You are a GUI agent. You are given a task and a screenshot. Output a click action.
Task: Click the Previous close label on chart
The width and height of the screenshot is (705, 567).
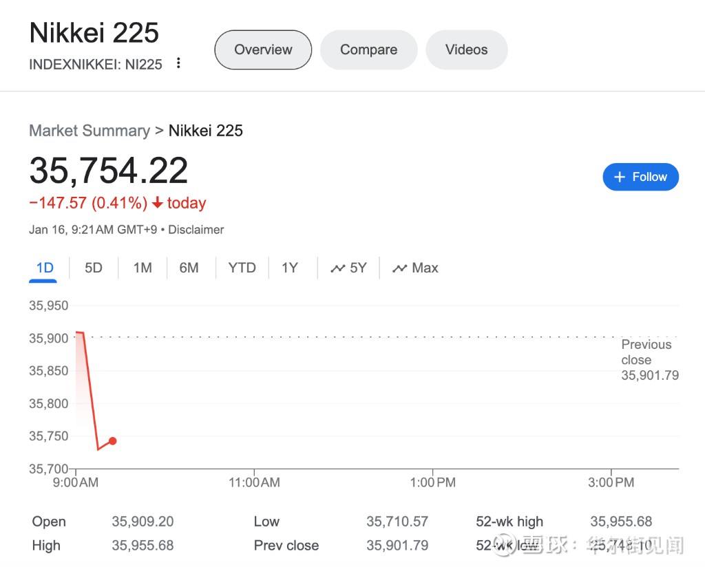point(646,352)
